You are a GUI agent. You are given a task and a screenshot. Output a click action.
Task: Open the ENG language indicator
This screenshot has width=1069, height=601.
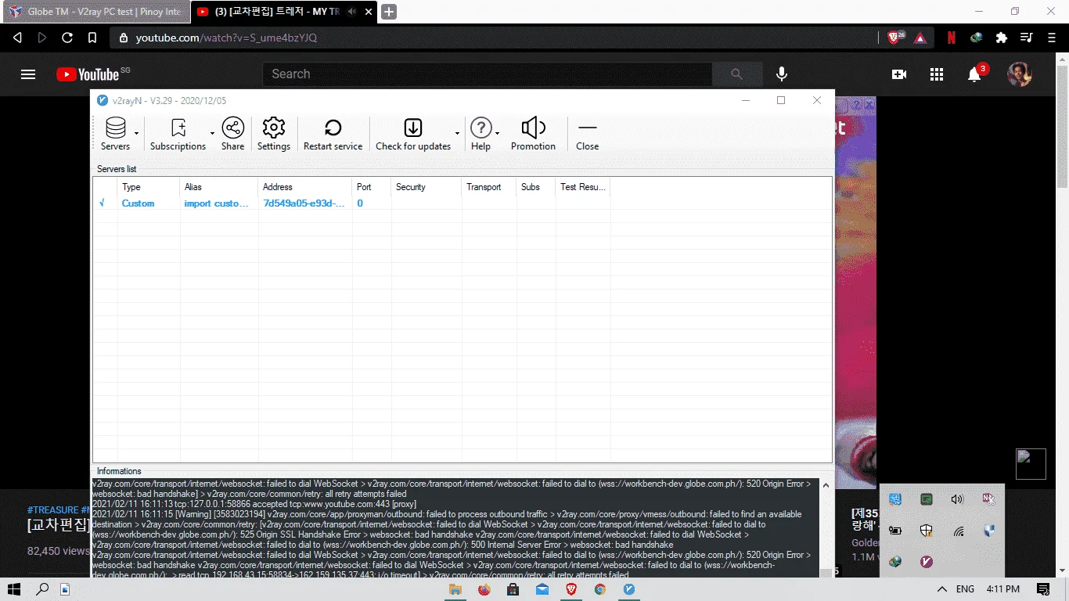[x=966, y=589]
